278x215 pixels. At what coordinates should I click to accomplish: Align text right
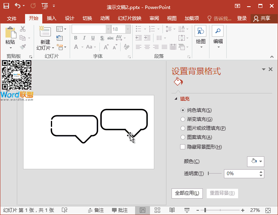(x=156, y=47)
